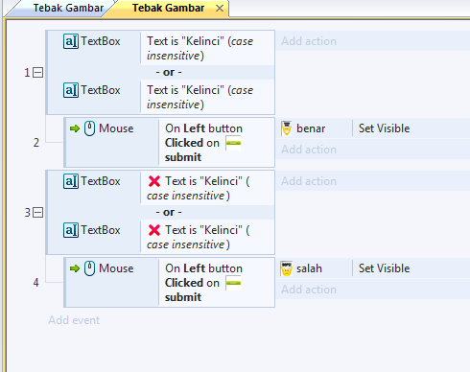
Task: Click the benar sprite icon
Action: [x=287, y=128]
